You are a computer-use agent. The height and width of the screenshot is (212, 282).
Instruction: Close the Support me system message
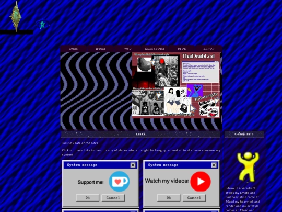pos(133,165)
